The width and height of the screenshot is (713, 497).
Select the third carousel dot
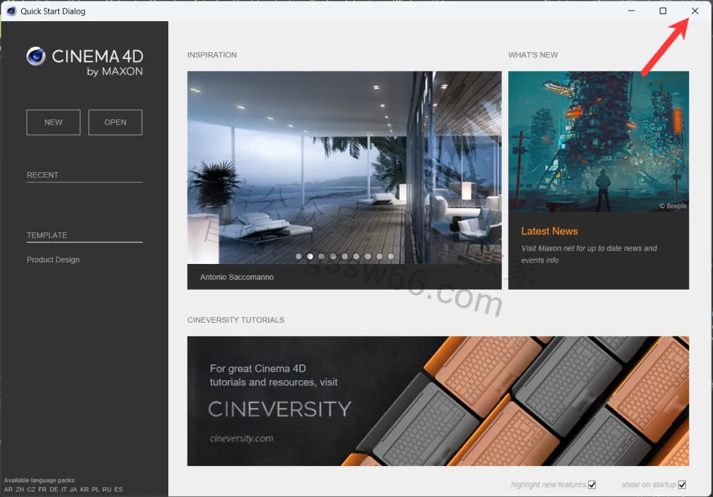322,257
